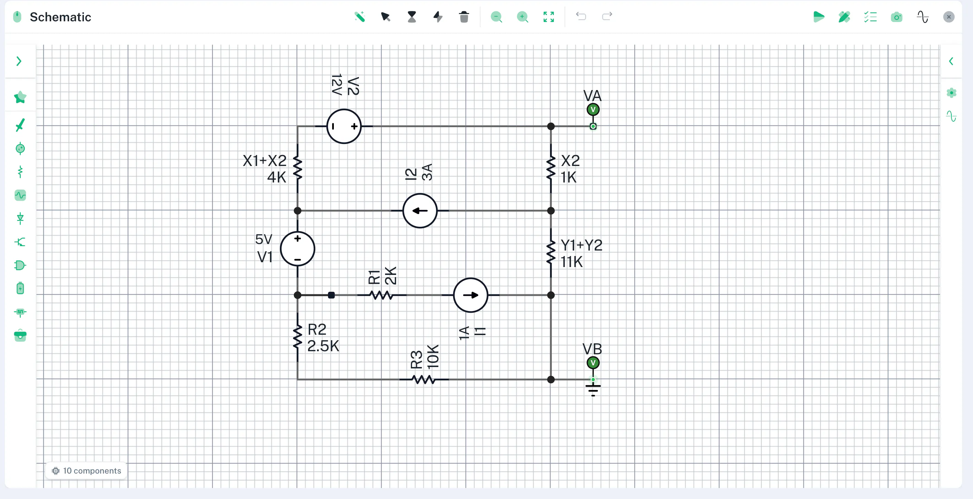Open the probe/meter components category

tap(20, 148)
